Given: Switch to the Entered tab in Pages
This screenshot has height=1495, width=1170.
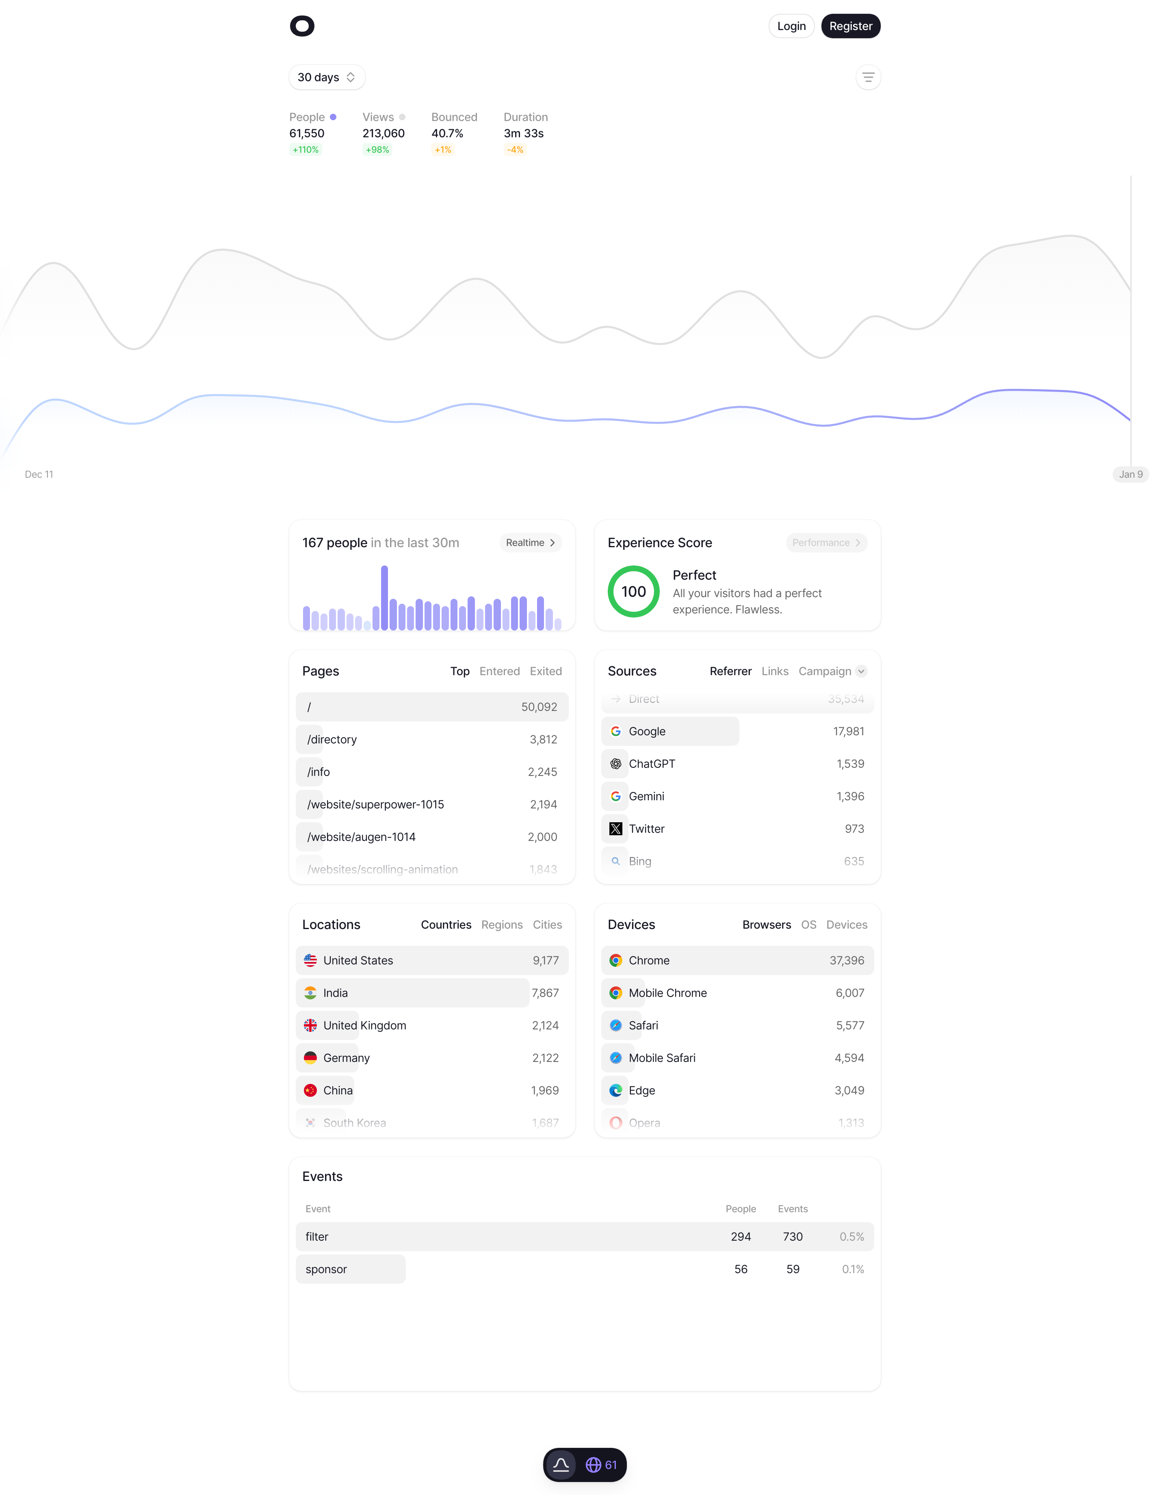Looking at the screenshot, I should (499, 671).
